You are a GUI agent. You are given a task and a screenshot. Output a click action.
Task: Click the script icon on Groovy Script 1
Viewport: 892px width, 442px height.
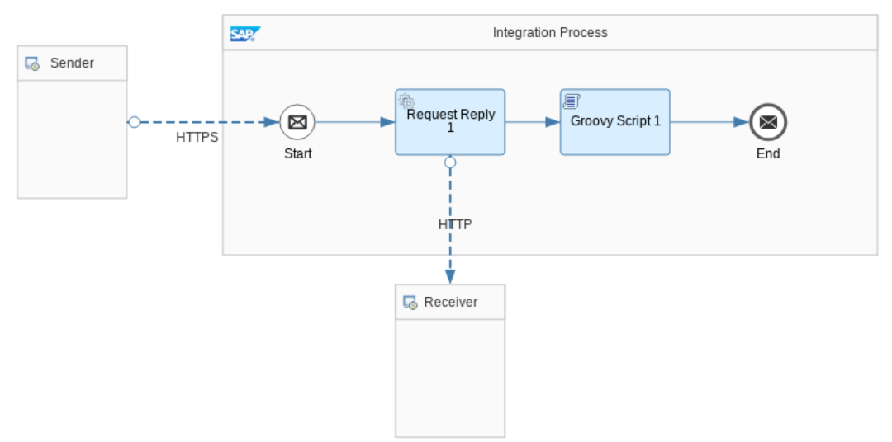pyautogui.click(x=572, y=101)
